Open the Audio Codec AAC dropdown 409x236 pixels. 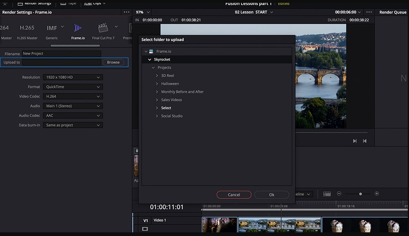pos(73,116)
